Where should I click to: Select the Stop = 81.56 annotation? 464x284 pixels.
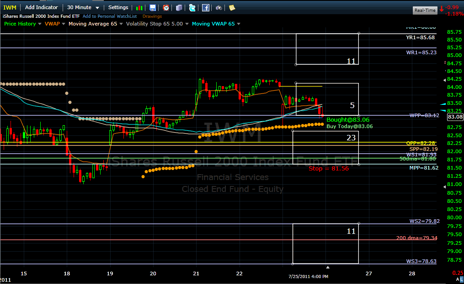click(329, 168)
